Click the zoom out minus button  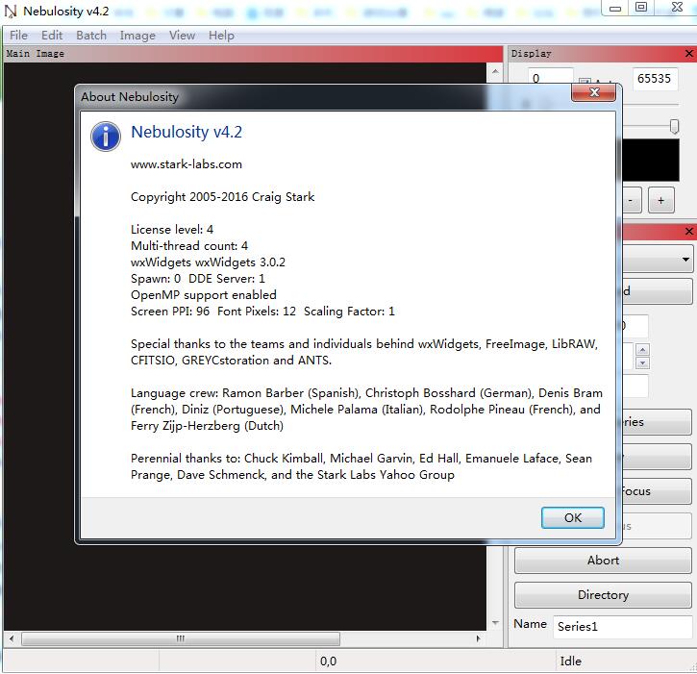point(632,201)
